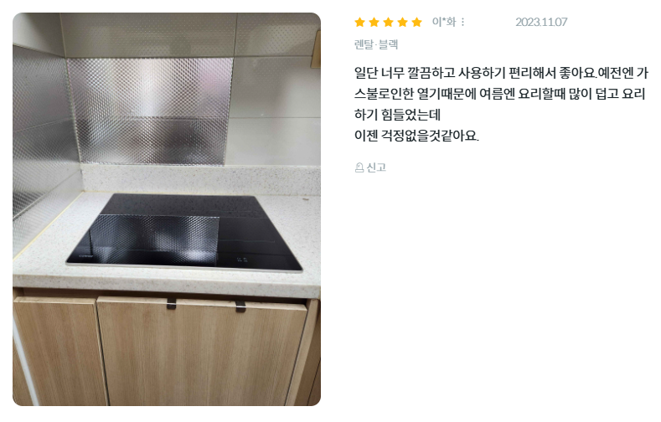Click review line 하기 힘들었는데
The height and width of the screenshot is (422, 661).
398,115
